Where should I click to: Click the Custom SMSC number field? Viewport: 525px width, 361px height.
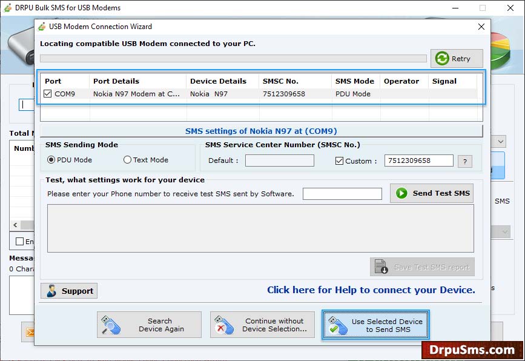pyautogui.click(x=419, y=161)
